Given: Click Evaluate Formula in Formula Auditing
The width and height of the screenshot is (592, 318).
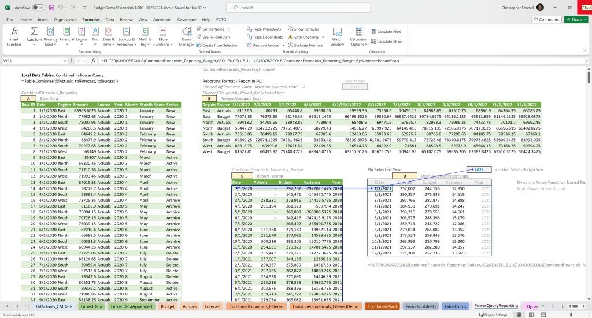Looking at the screenshot, I should (305, 45).
